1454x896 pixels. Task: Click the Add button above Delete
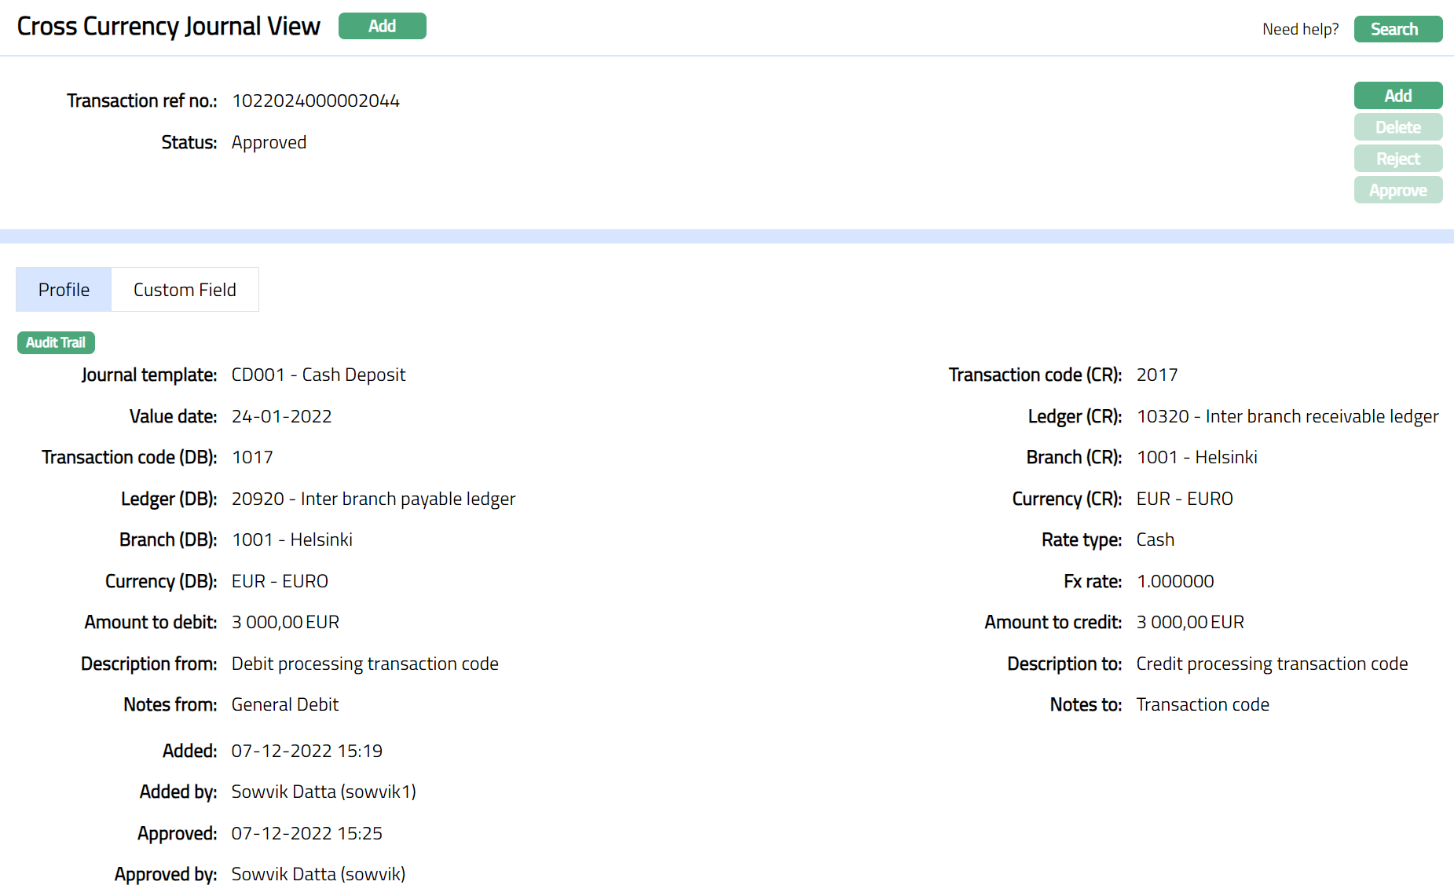pos(1397,96)
